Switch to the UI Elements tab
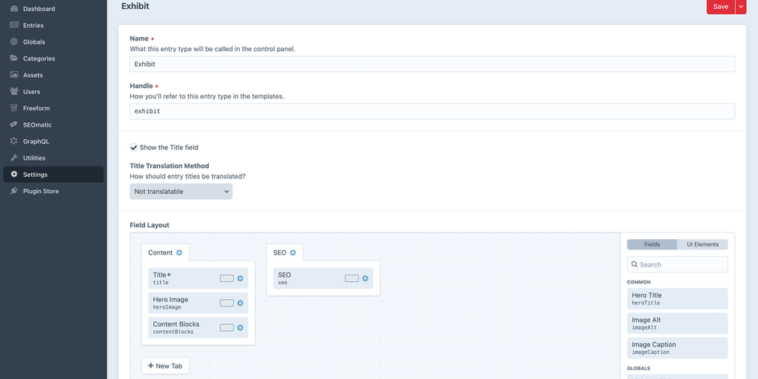 [x=702, y=244]
